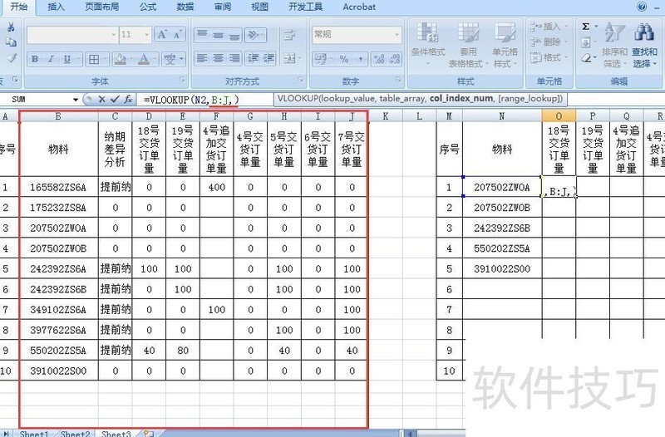Apply the fill color bucket
Image resolution: width=665 pixels, height=437 pixels.
121,59
